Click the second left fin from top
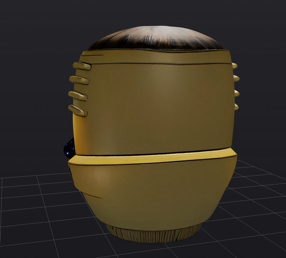 (x=79, y=80)
